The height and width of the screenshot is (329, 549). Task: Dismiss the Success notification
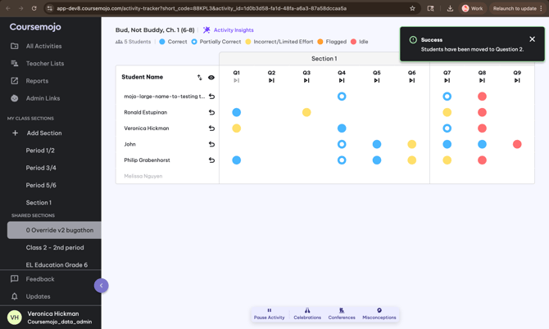coord(532,39)
